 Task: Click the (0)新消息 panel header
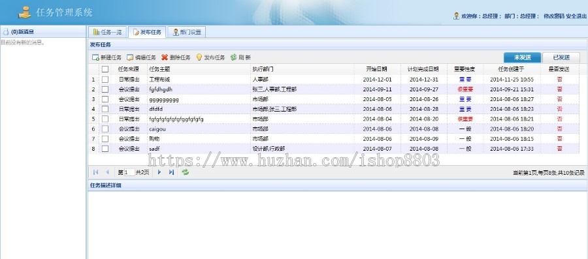click(43, 32)
